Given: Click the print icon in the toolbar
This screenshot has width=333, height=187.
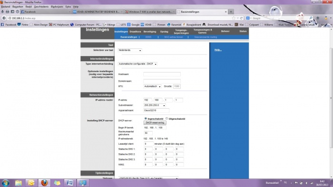Looking at the screenshot, I should 8,12.
